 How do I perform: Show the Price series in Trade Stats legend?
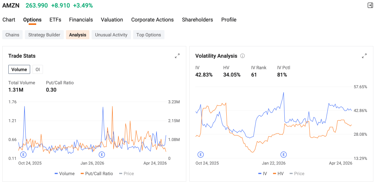pyautogui.click(x=126, y=173)
